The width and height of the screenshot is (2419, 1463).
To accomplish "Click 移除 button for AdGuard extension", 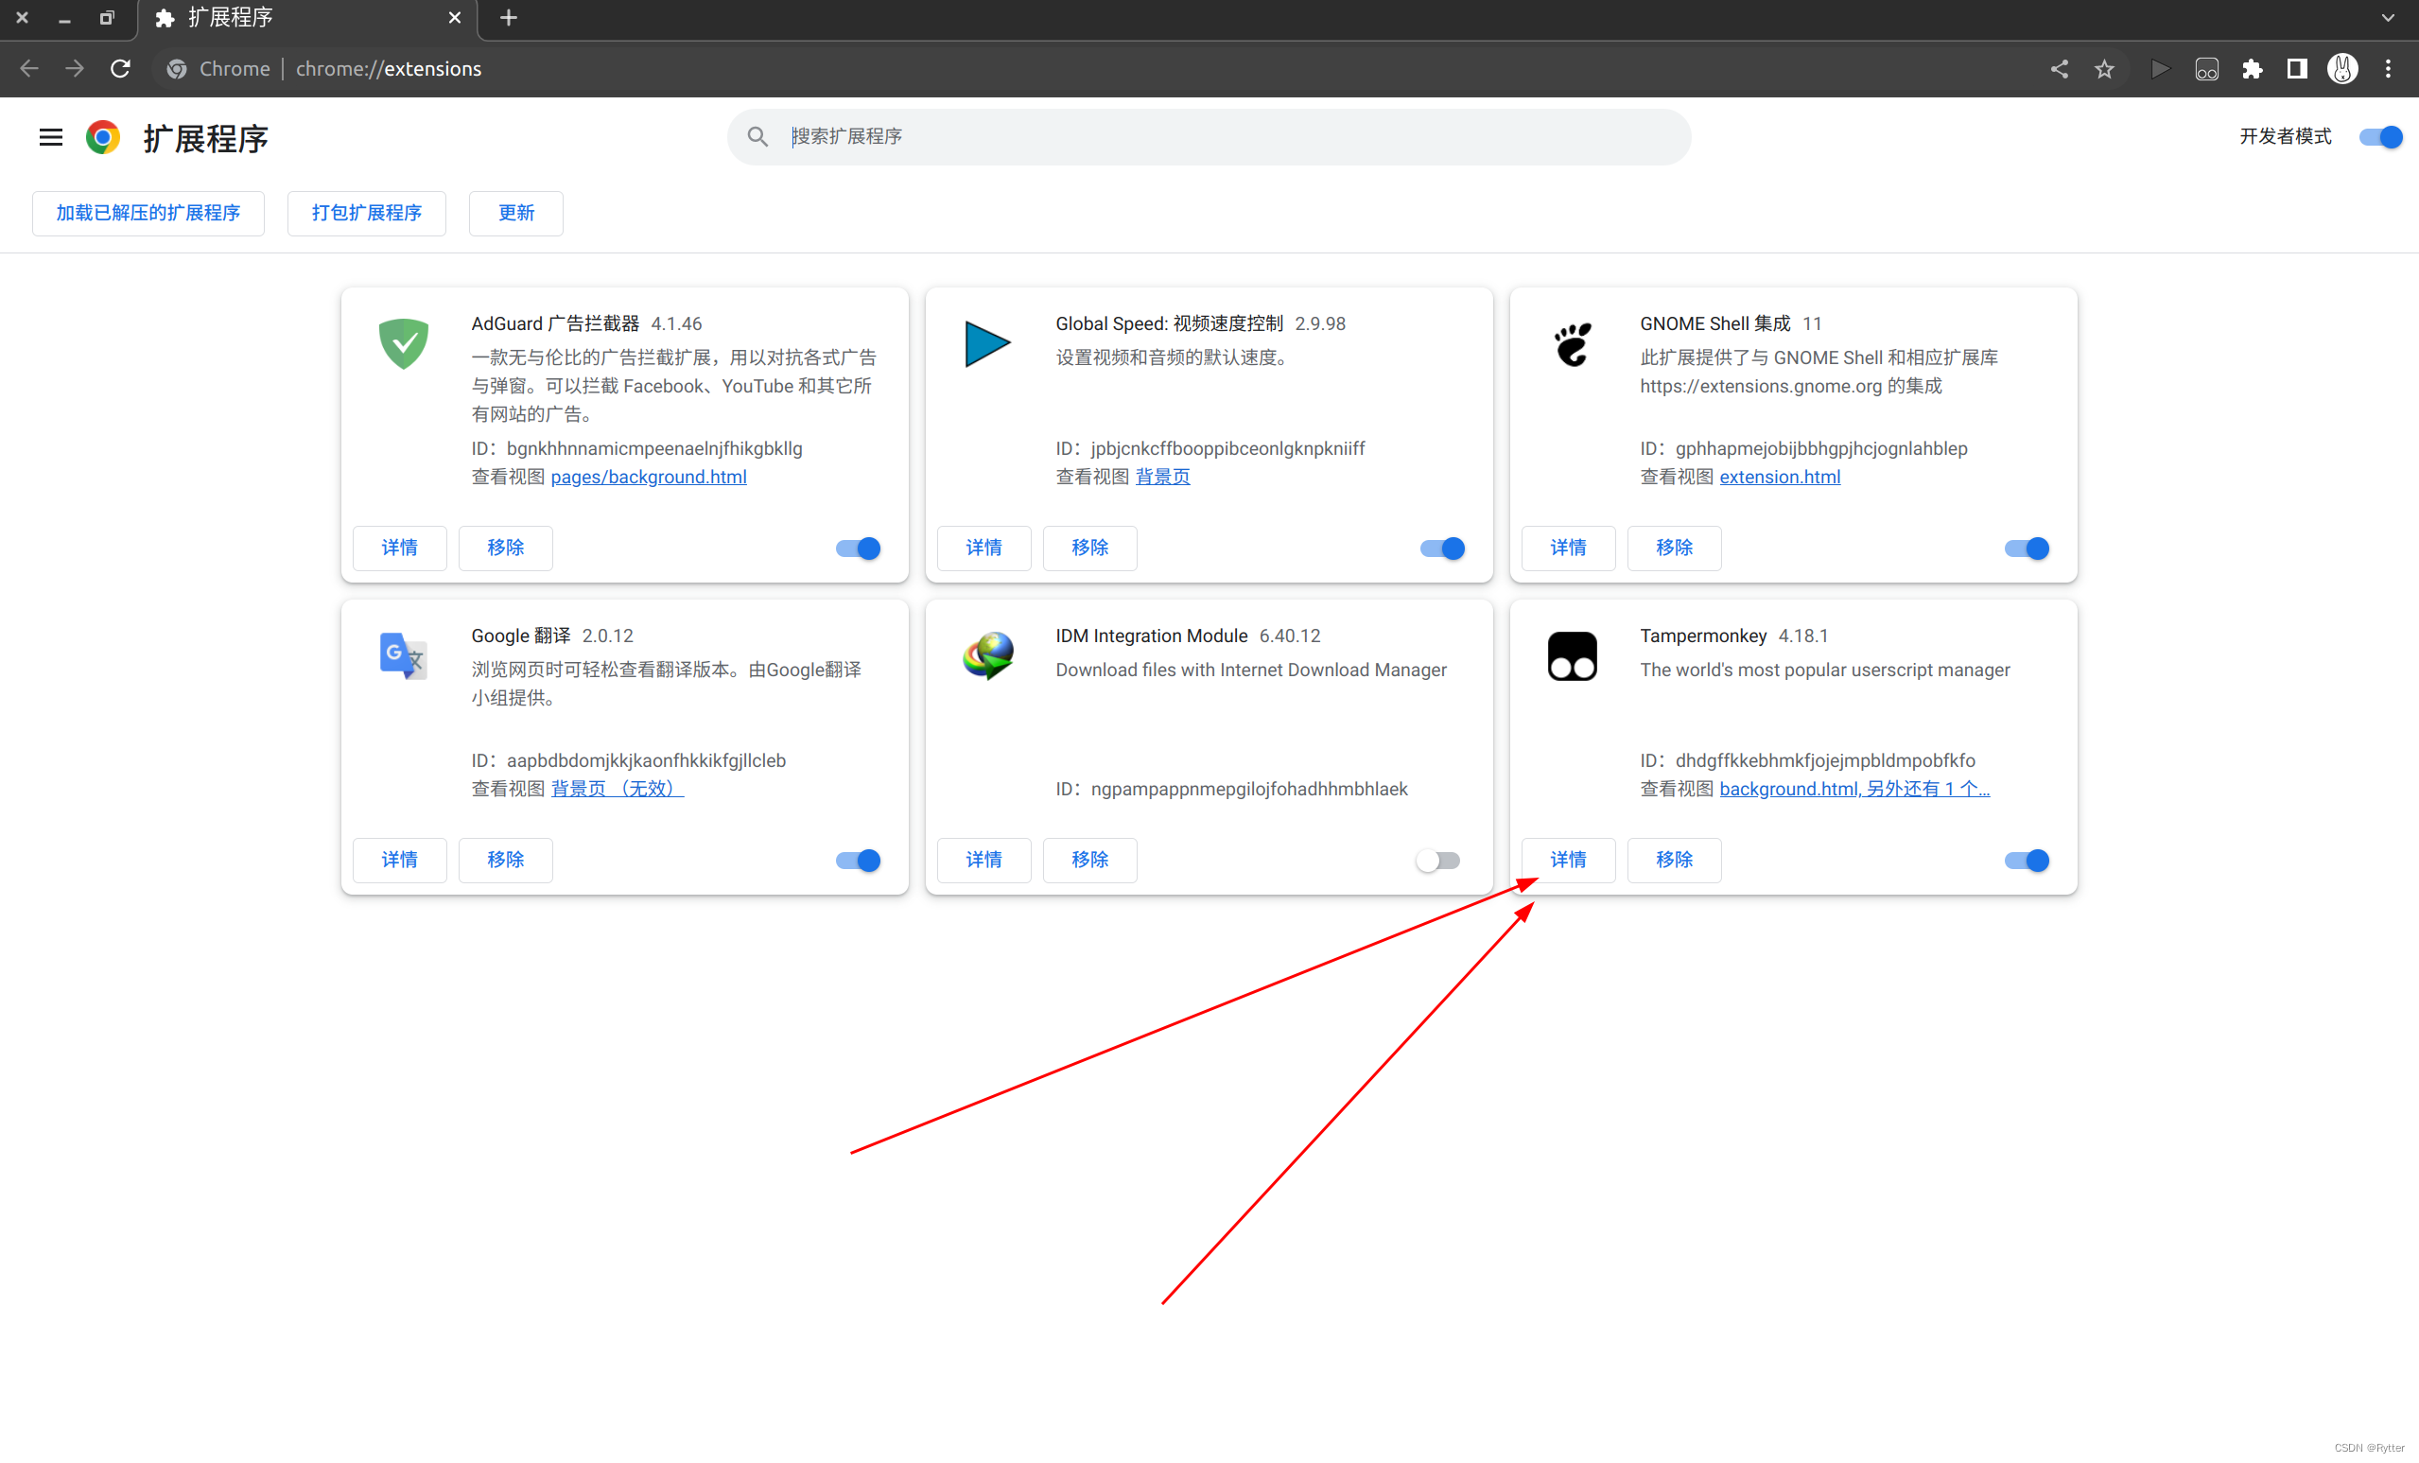I will 505,546.
